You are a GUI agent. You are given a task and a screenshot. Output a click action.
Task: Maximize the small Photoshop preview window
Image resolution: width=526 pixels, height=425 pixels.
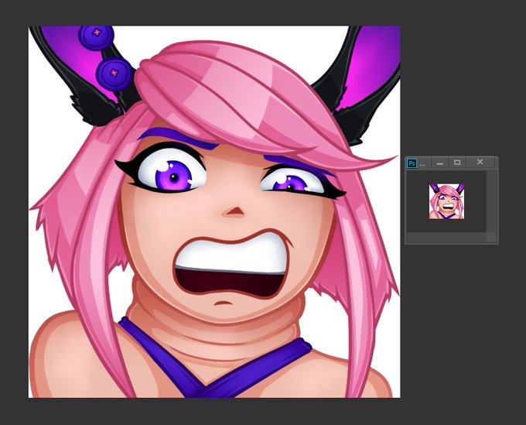coord(457,162)
